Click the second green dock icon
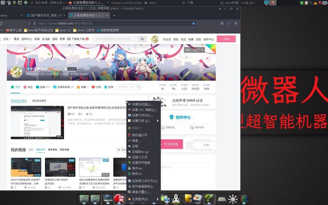The height and width of the screenshot is (205, 328). [x=95, y=199]
